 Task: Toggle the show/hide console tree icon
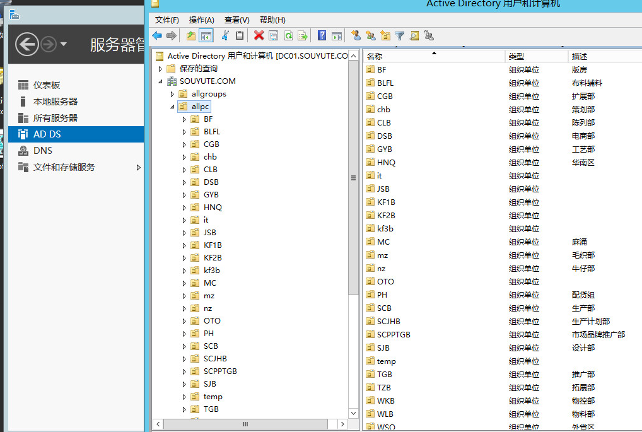click(x=206, y=35)
